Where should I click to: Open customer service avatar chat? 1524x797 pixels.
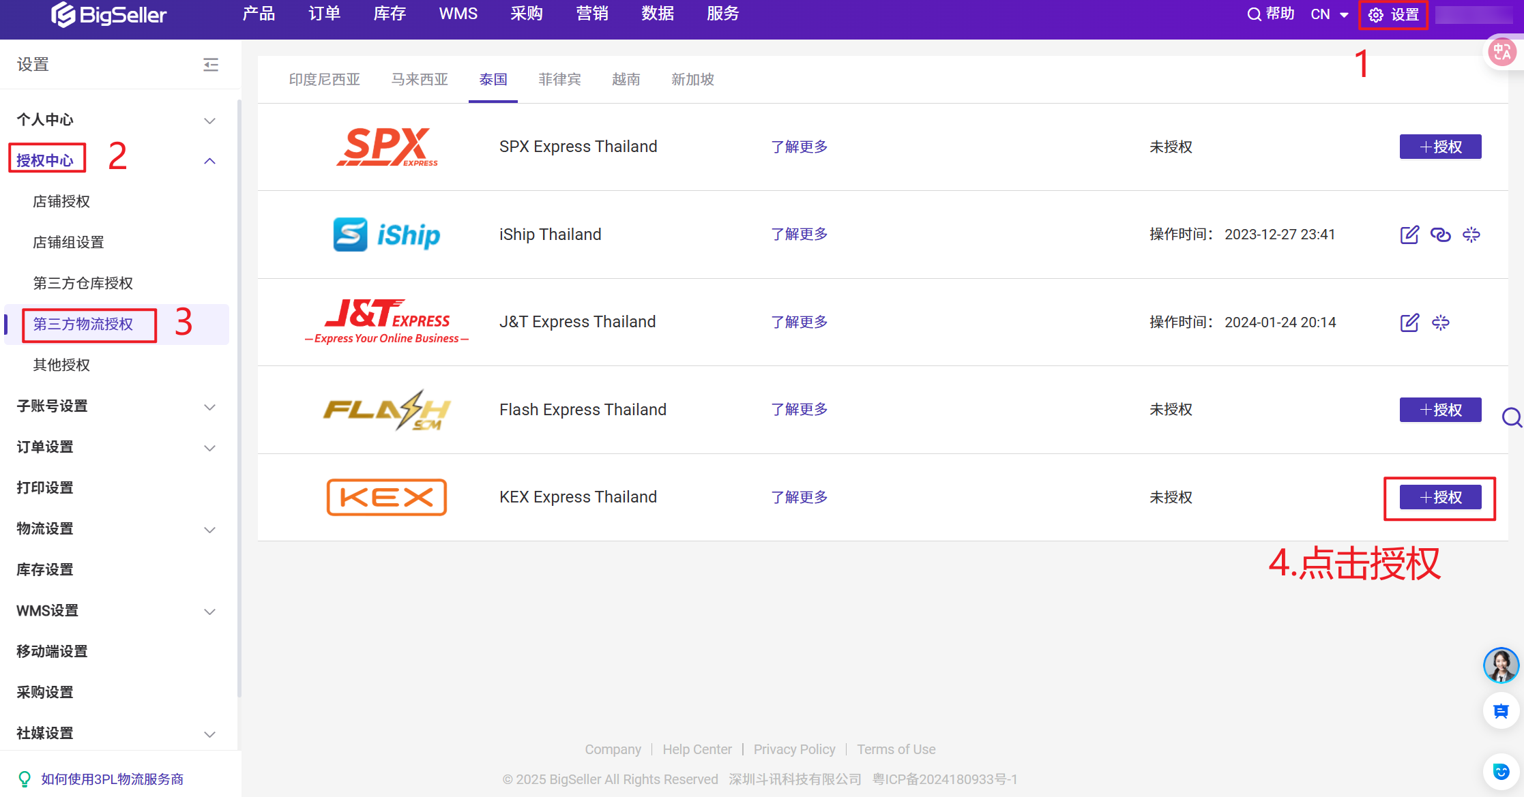pyautogui.click(x=1501, y=665)
